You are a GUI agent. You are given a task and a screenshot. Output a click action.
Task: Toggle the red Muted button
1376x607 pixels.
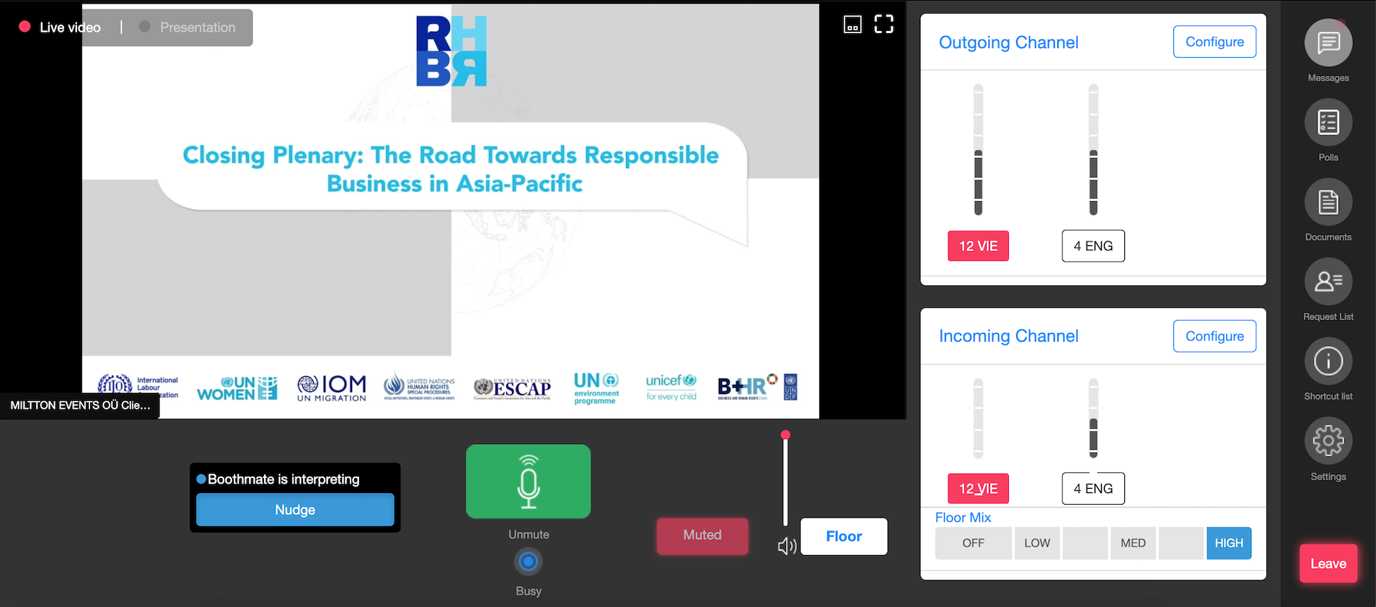[x=702, y=536]
